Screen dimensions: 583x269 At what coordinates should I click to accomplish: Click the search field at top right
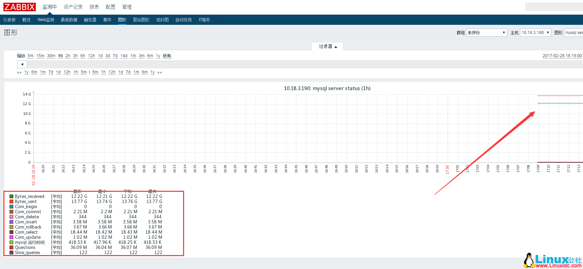pyautogui.click(x=554, y=7)
